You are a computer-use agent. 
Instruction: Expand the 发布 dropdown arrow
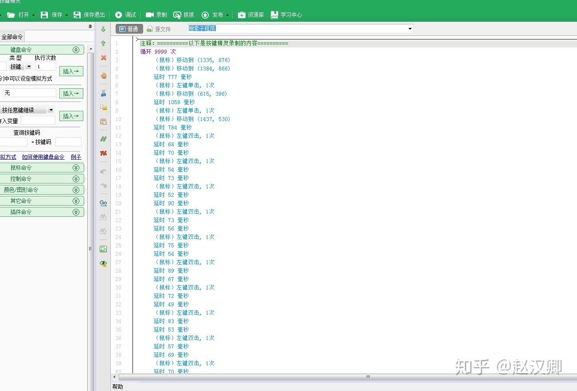pyautogui.click(x=227, y=15)
